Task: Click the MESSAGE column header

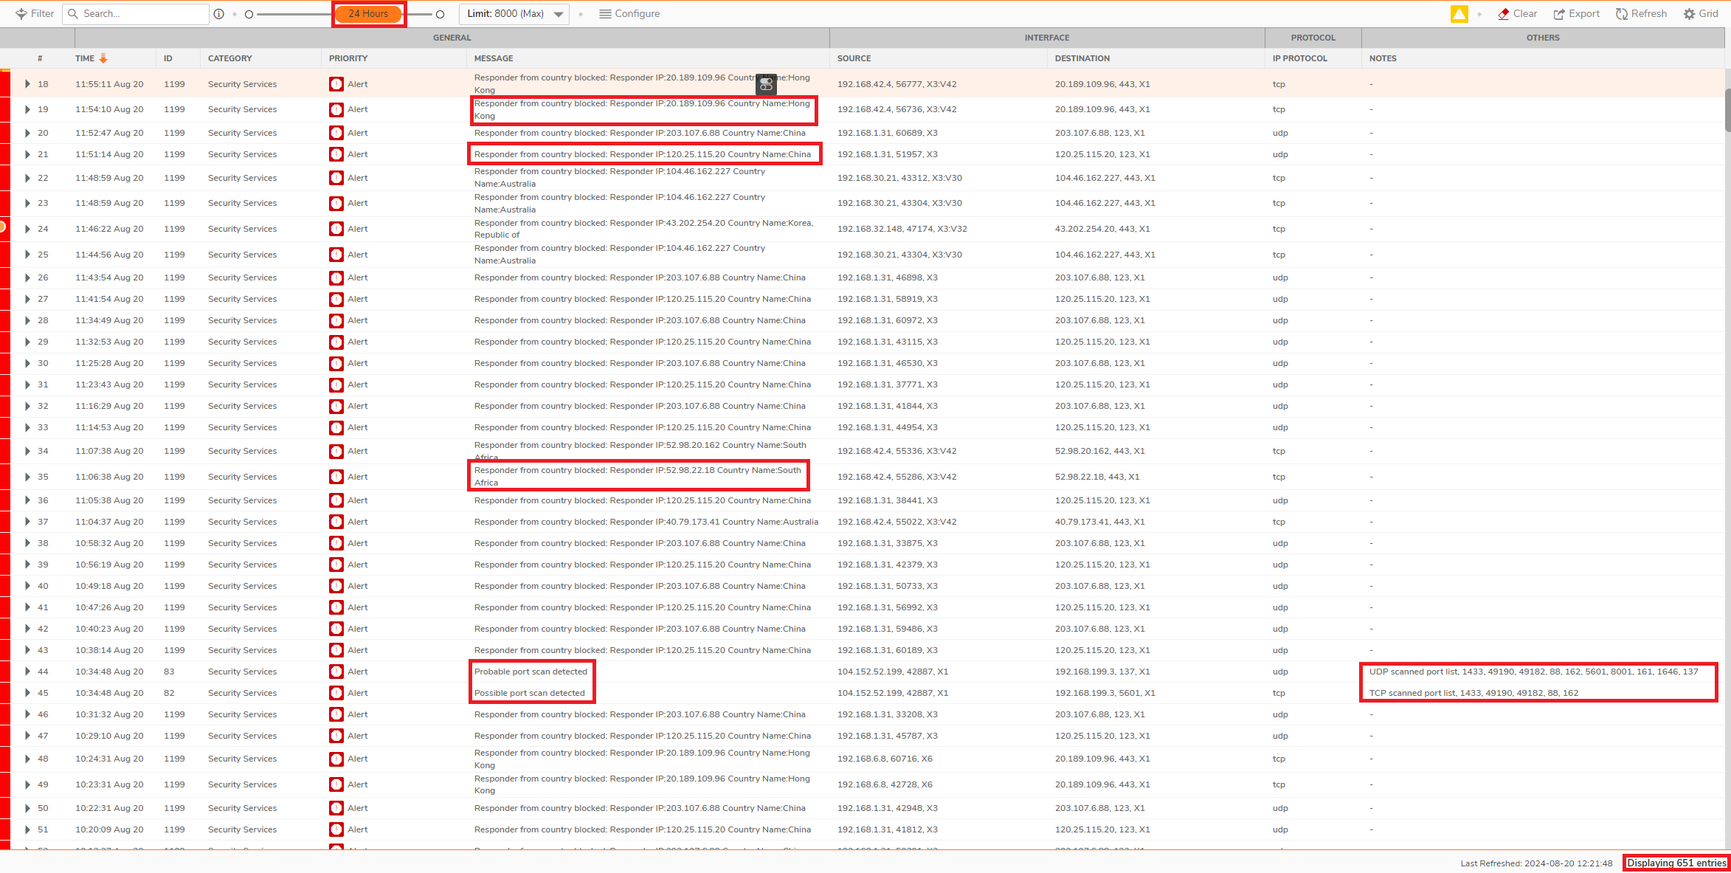Action: 494,58
